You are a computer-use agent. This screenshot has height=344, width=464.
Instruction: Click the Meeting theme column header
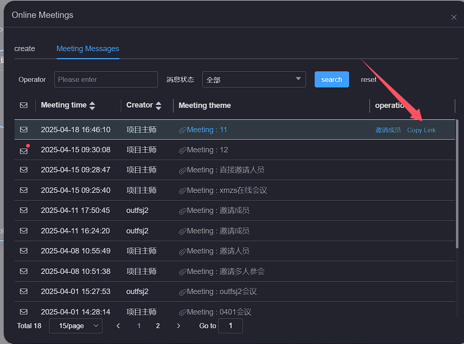coord(205,105)
